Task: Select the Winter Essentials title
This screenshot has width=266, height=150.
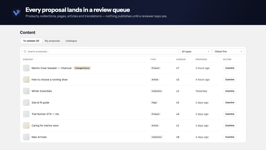Action: (41, 91)
